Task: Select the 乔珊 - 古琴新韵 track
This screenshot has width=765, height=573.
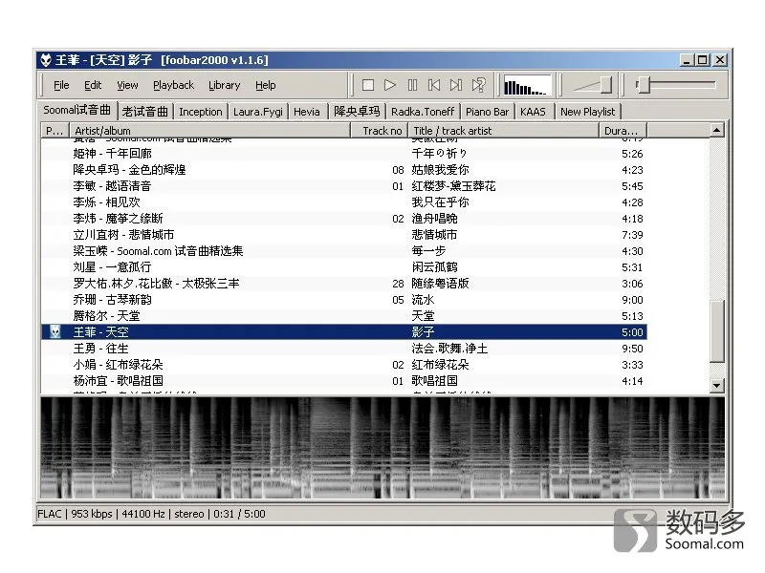Action: [344, 300]
